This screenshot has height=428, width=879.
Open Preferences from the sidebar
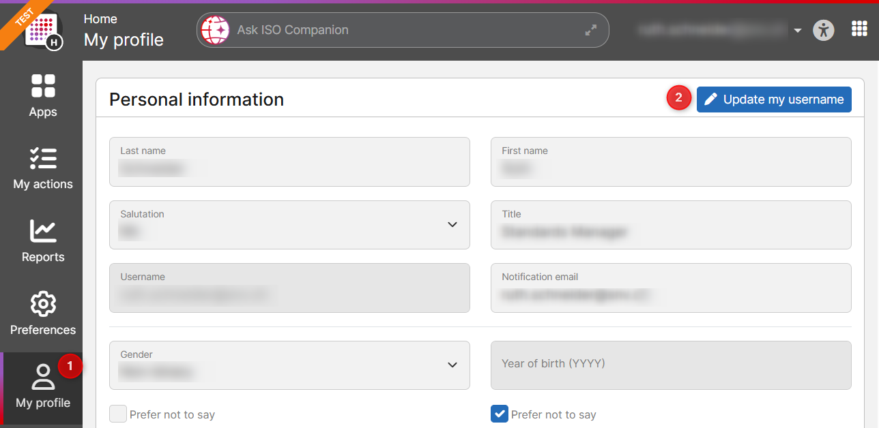(x=42, y=314)
